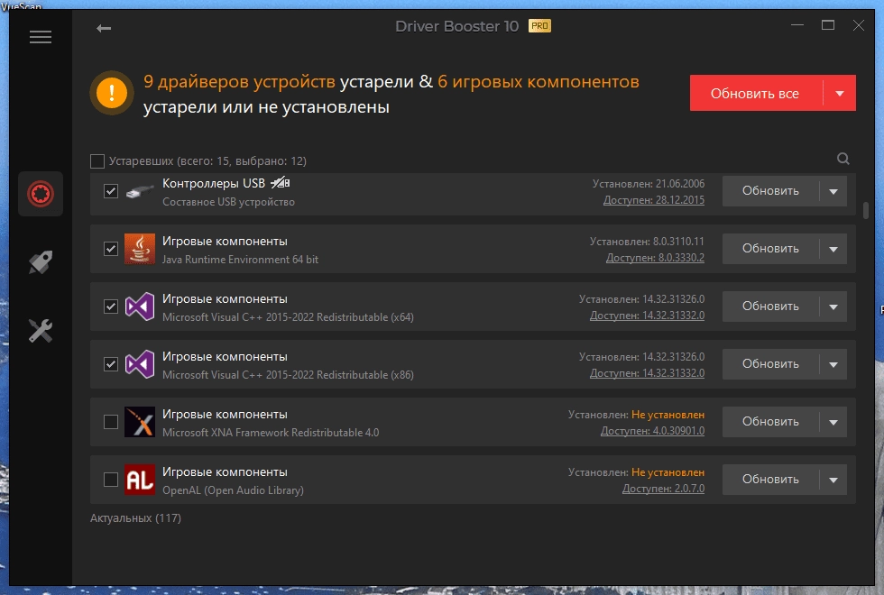
Task: Search the outdated driver list
Action: coord(843,159)
